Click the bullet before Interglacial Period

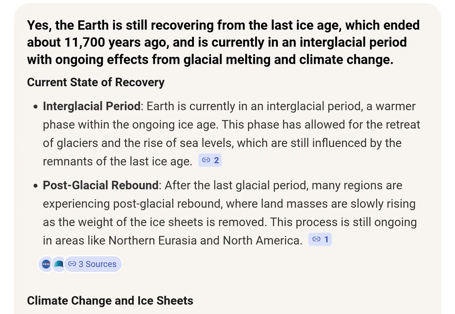point(36,107)
